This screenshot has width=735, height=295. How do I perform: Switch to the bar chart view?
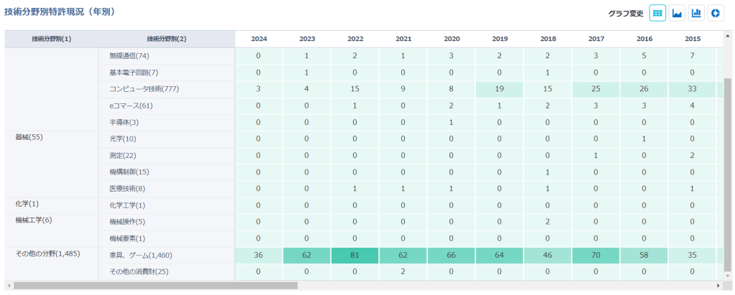[x=696, y=13]
